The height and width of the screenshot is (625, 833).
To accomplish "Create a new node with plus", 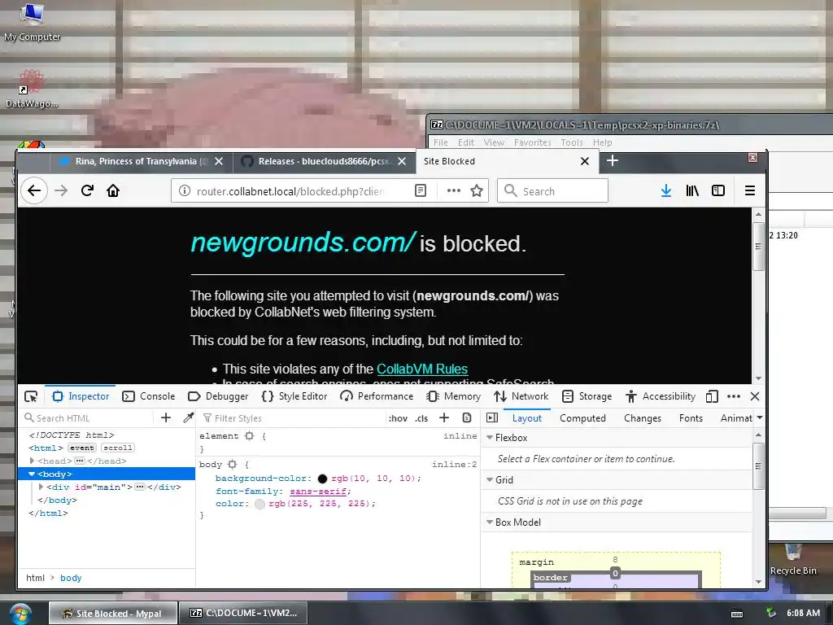I will click(166, 417).
